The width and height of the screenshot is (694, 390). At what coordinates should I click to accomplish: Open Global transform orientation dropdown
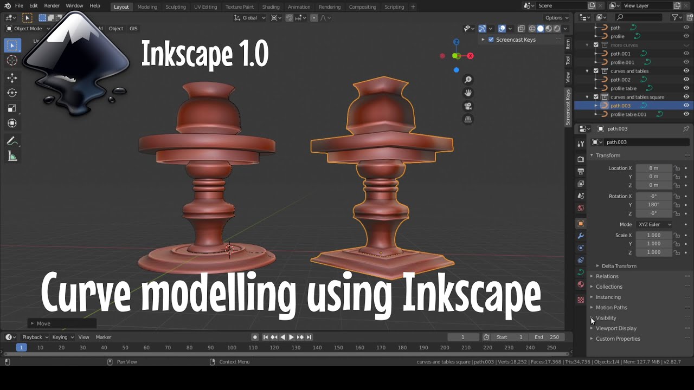(250, 17)
